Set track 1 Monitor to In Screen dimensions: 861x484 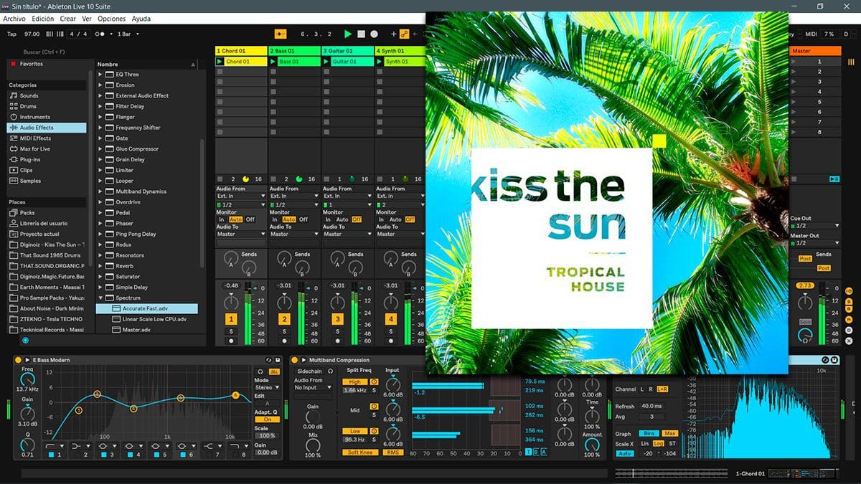click(x=221, y=219)
